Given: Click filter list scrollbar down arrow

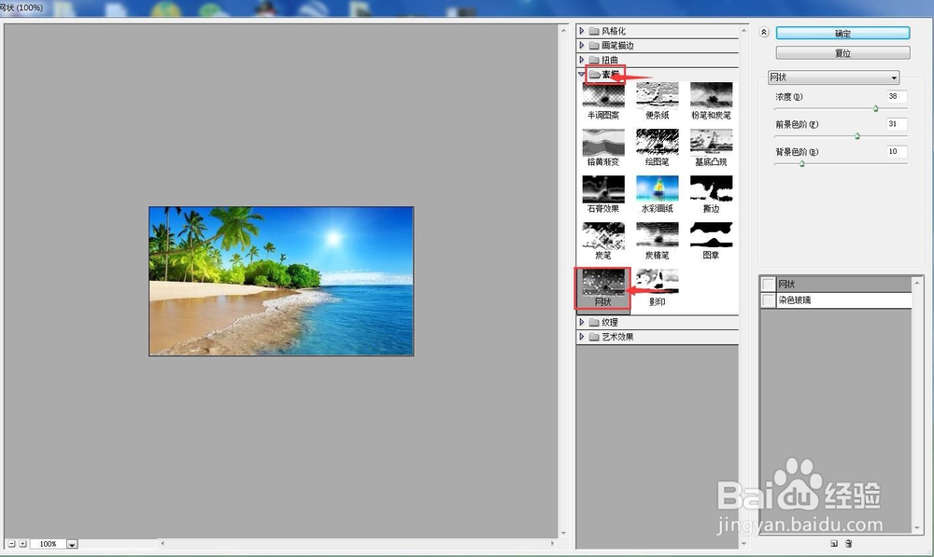Looking at the screenshot, I should (743, 543).
